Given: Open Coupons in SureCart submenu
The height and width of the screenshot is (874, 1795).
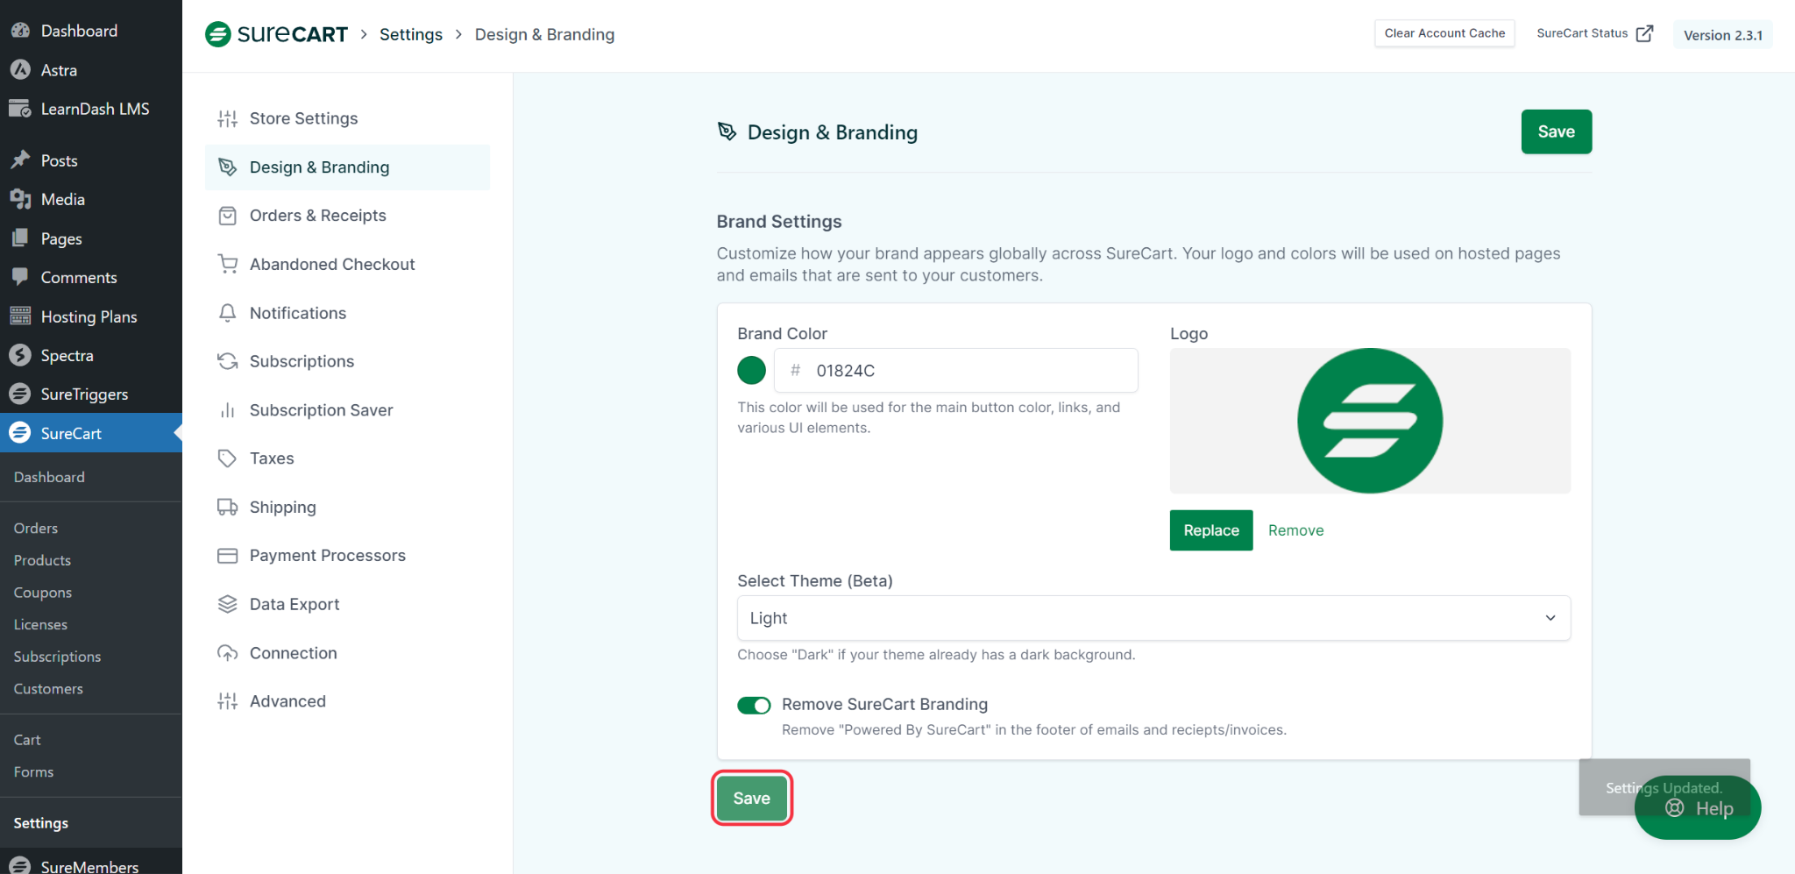Looking at the screenshot, I should coord(43,593).
